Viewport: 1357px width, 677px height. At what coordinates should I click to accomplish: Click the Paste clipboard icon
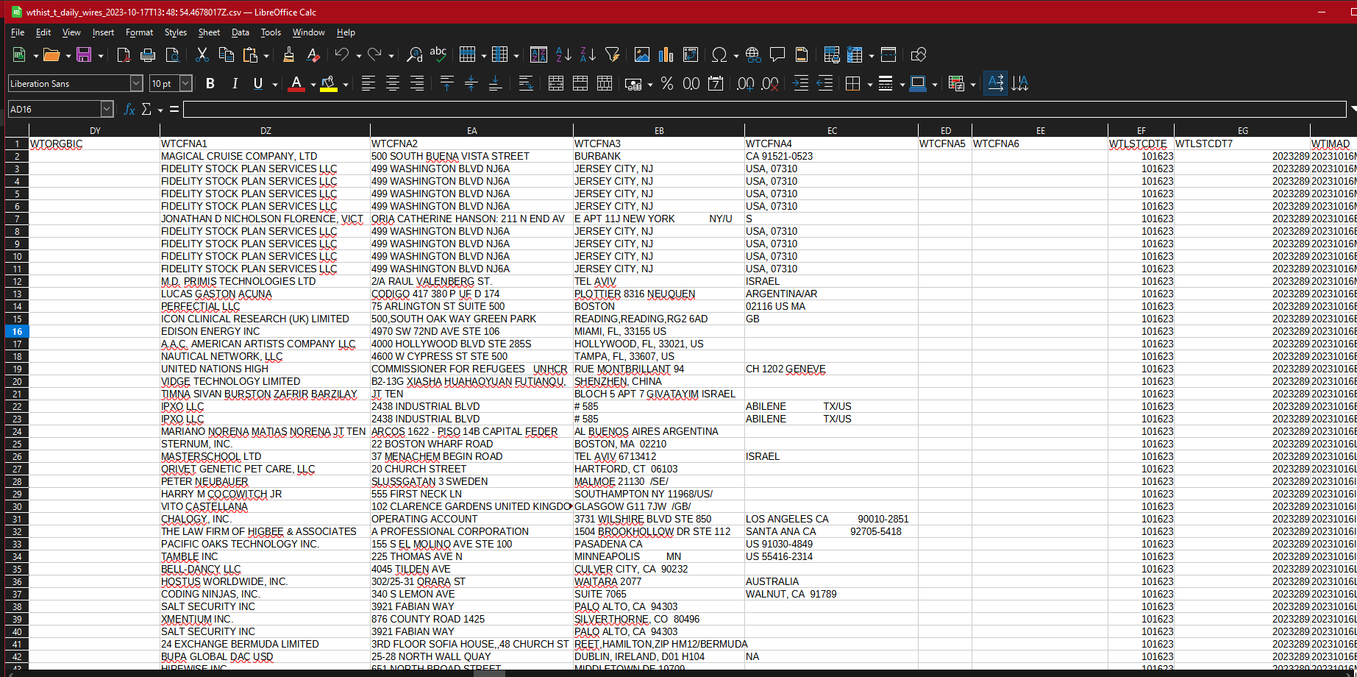(x=251, y=54)
